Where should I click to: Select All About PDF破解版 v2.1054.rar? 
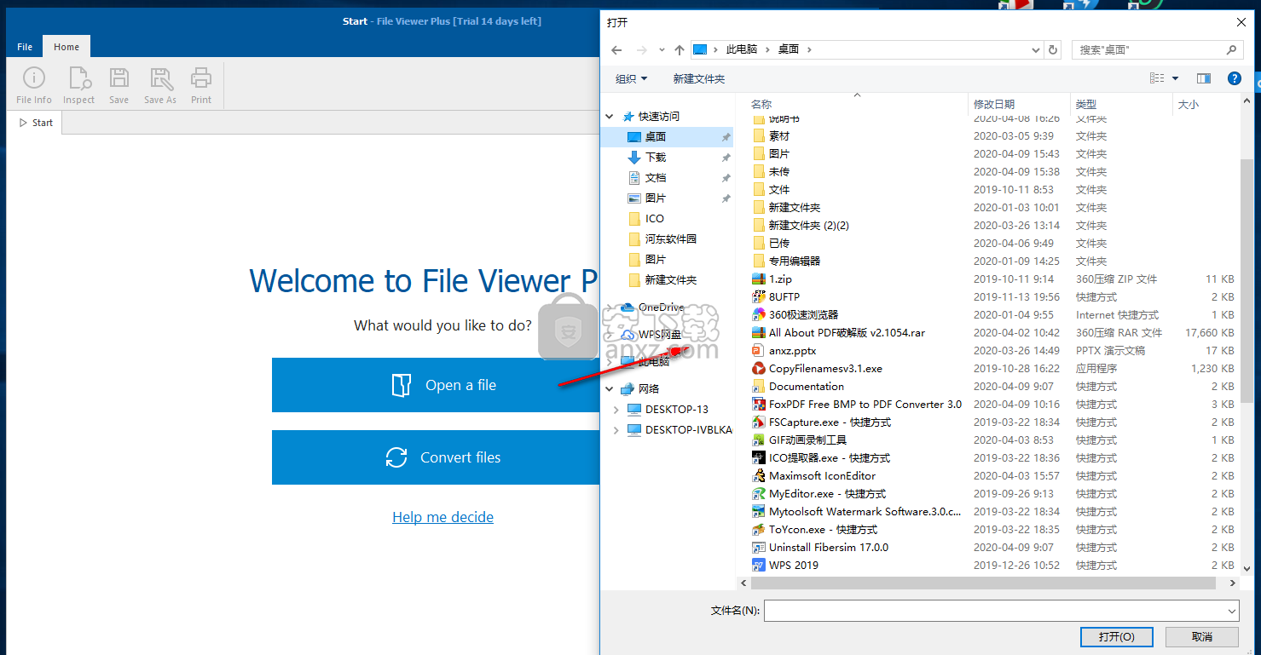(993, 333)
